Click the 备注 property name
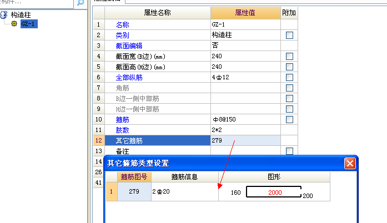Viewport: 387px width, 223px height. pyautogui.click(x=122, y=151)
